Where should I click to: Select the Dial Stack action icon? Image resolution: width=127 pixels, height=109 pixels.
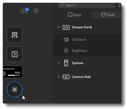66,40
